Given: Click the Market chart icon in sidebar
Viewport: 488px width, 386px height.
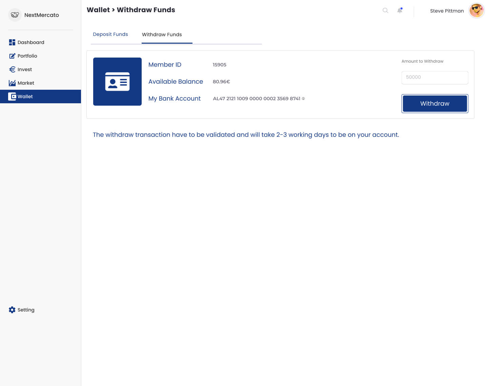Looking at the screenshot, I should tap(12, 83).
